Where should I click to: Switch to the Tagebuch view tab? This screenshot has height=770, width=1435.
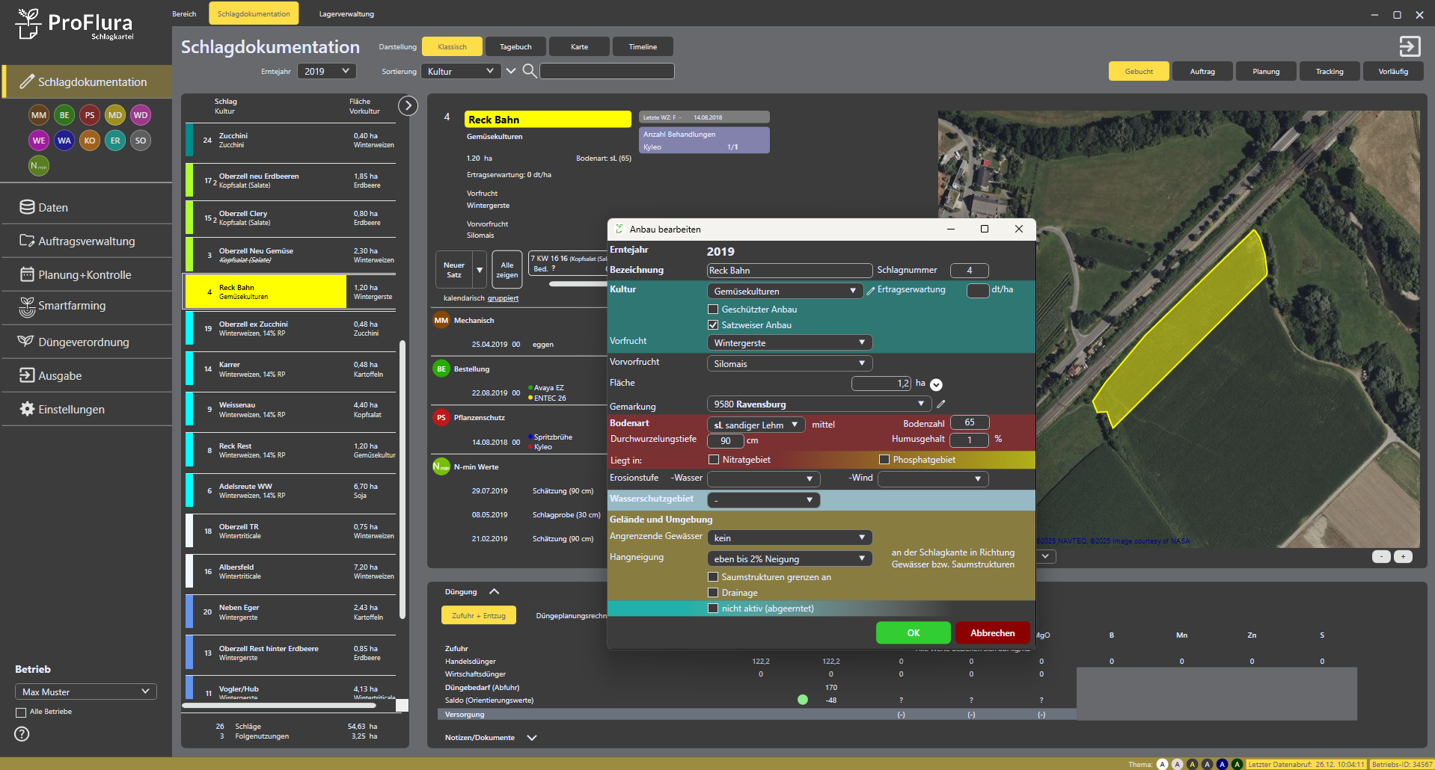click(x=515, y=46)
